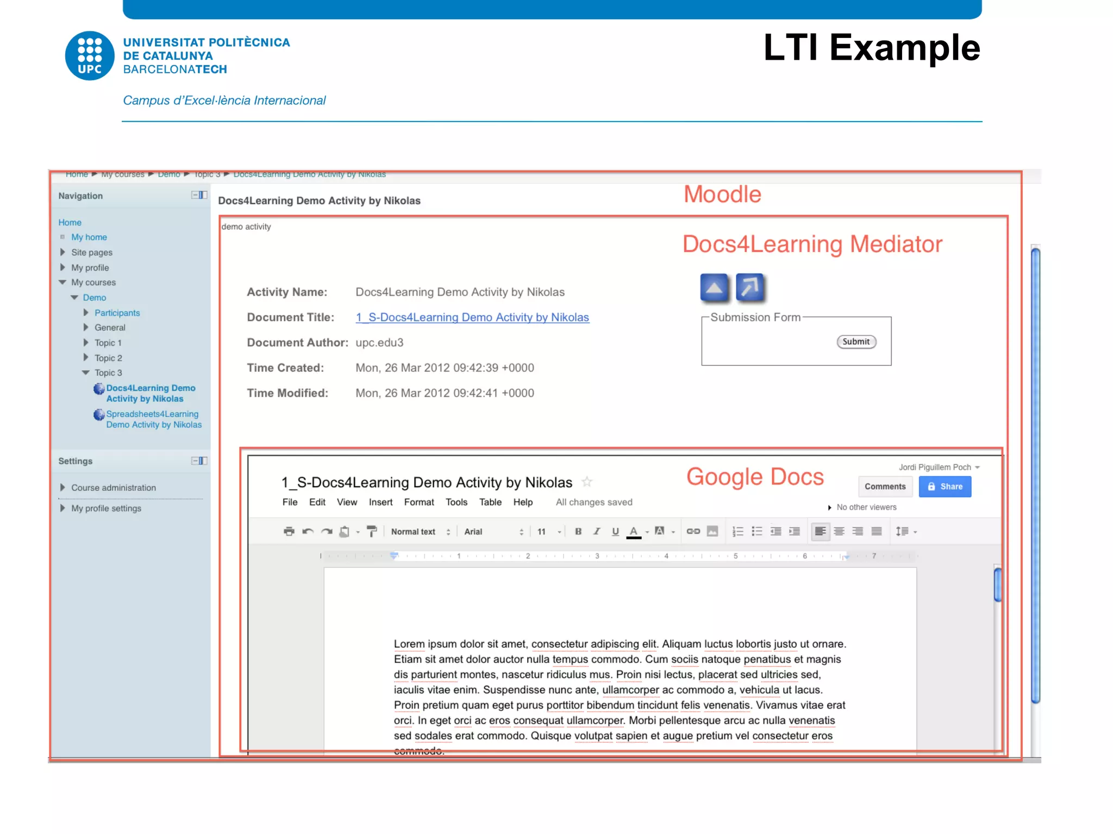Viewport: 1113px width, 834px height.
Task: Select left align
Action: coord(820,532)
